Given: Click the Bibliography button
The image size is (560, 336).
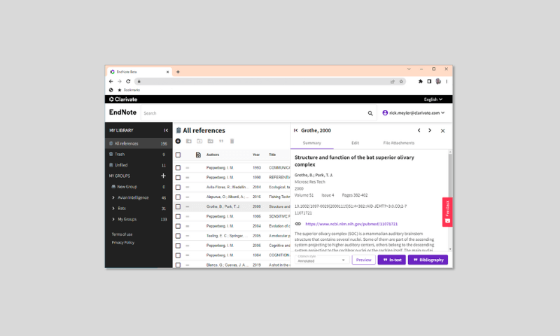Looking at the screenshot, I should (428, 260).
